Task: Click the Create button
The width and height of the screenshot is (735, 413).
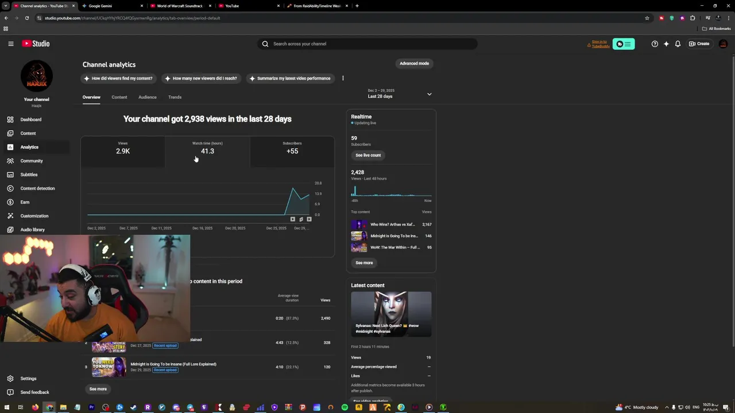Action: coord(699,44)
